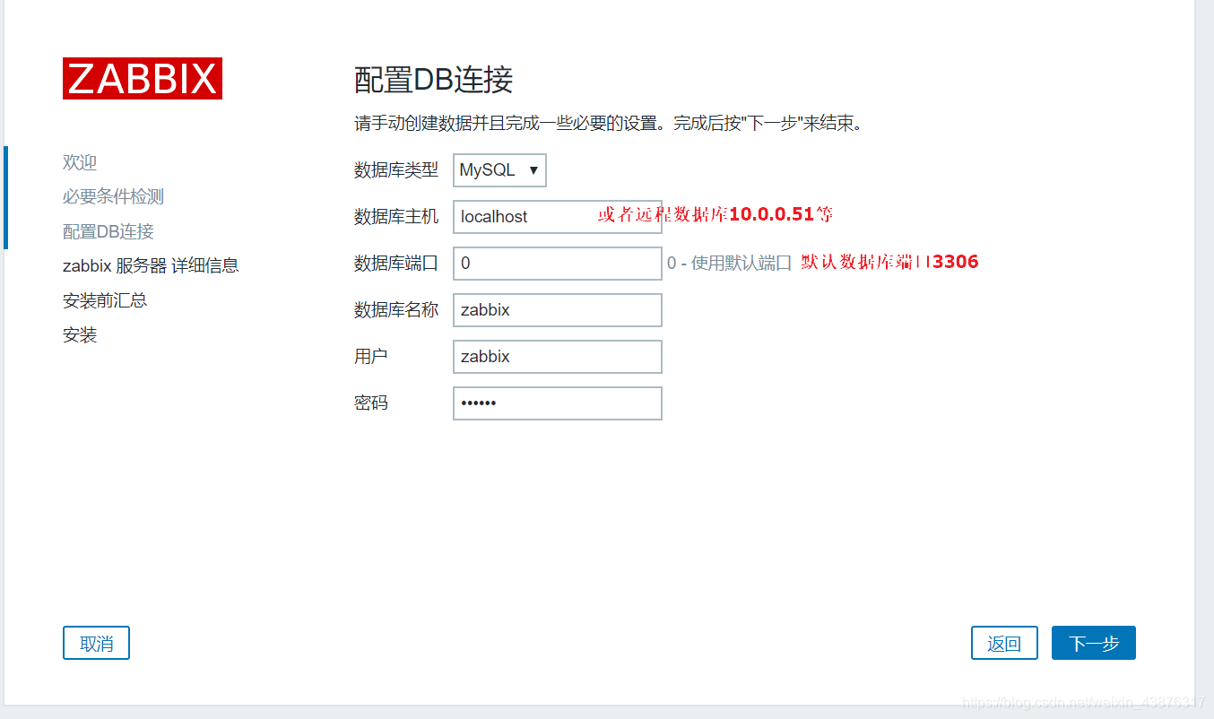
Task: Click the instruction text starting 请手动创建数据
Action: tap(609, 123)
